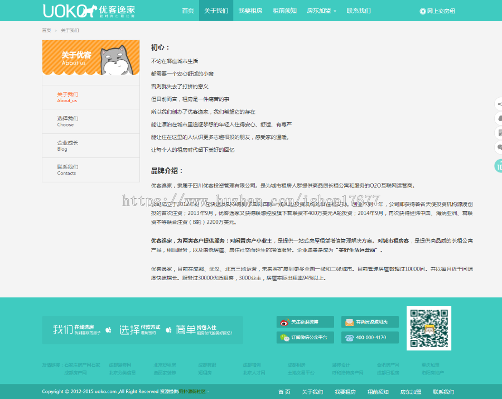
Task: Open 联系我们 in top navigation
Action: pos(359,11)
